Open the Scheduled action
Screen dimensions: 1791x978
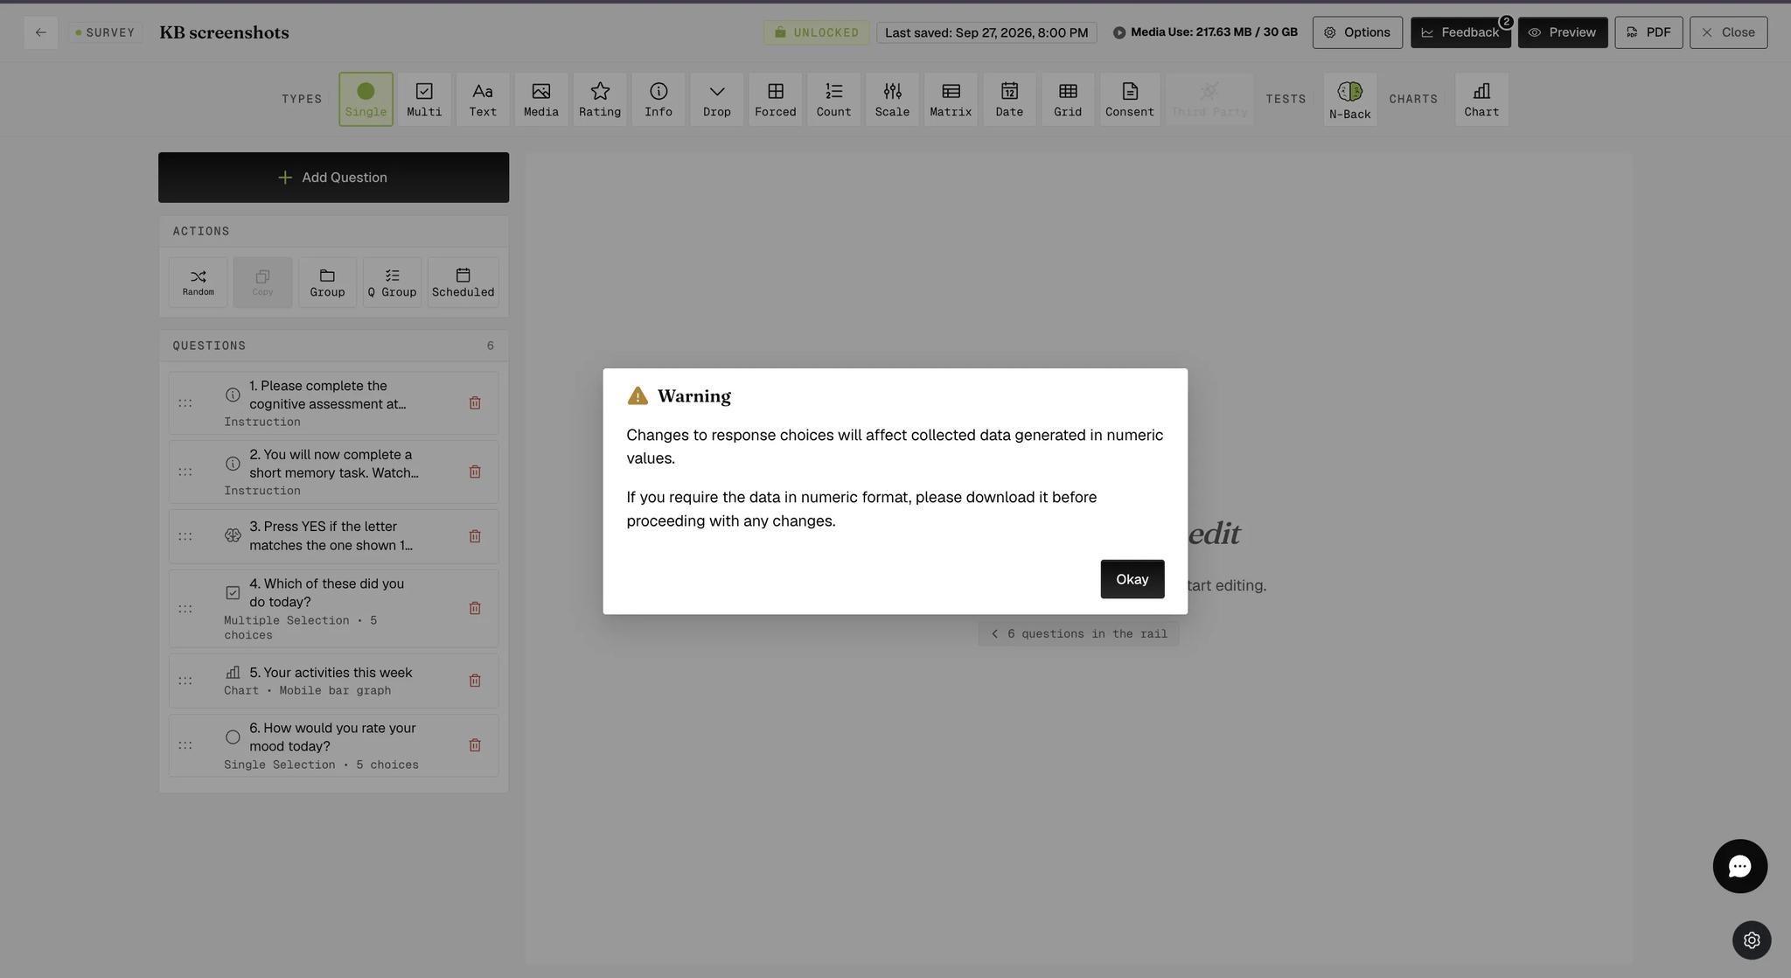[463, 282]
